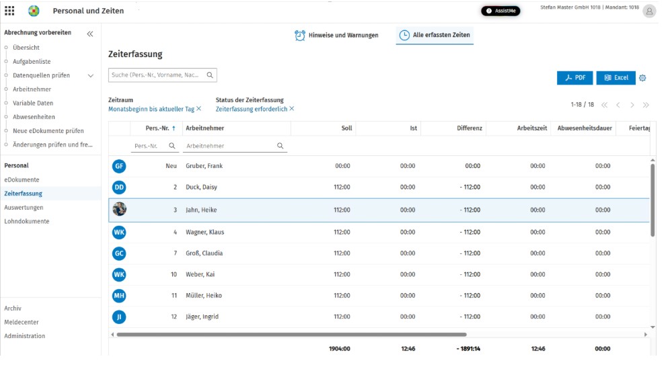Click the Abwesenheitsdauer column header

[585, 128]
